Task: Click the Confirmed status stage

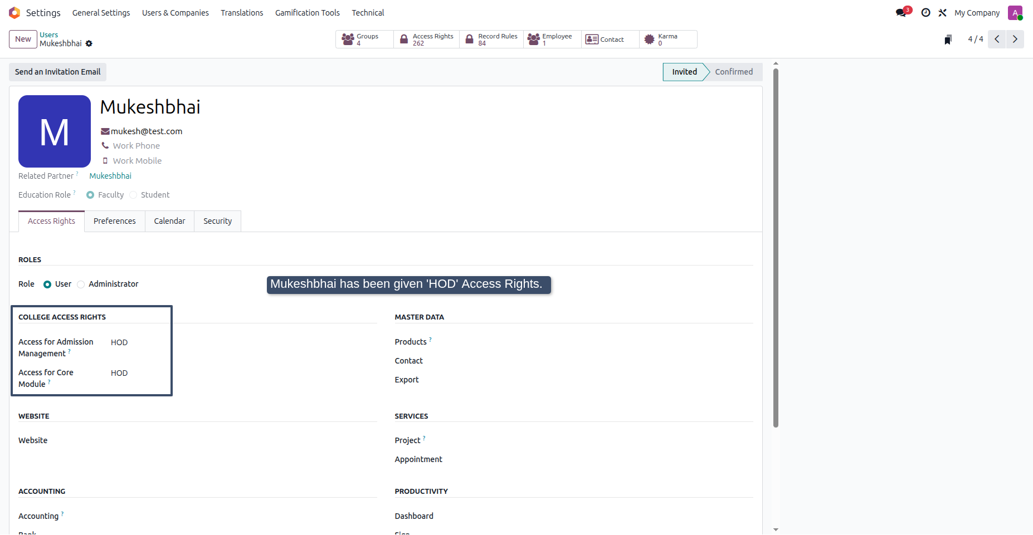Action: 734,72
